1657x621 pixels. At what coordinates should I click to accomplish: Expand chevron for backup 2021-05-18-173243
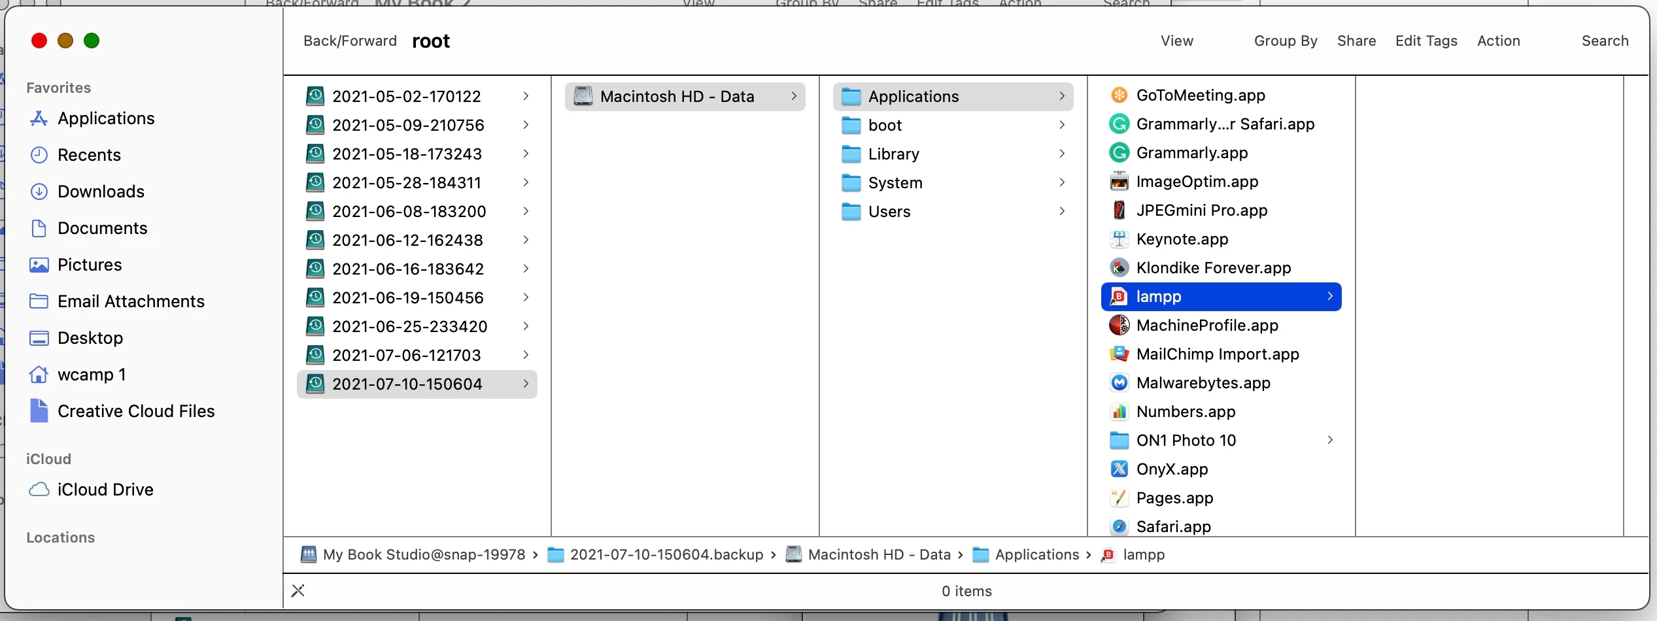[x=526, y=154]
